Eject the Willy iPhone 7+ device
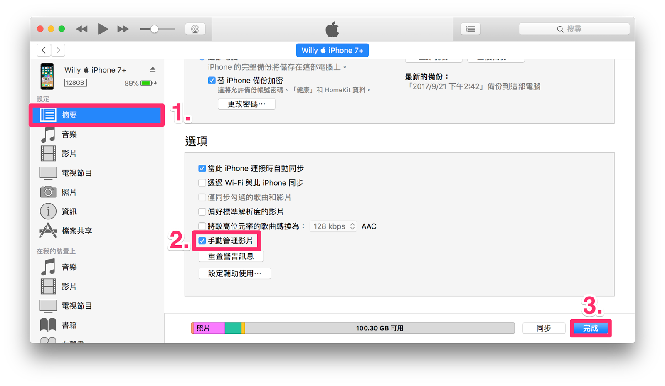The height and width of the screenshot is (386, 665). (153, 69)
